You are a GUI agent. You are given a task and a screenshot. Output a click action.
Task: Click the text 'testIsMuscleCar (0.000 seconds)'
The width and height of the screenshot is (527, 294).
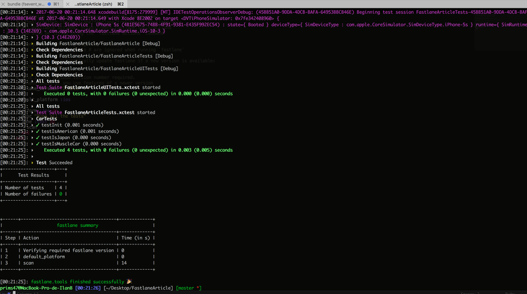coord(81,144)
